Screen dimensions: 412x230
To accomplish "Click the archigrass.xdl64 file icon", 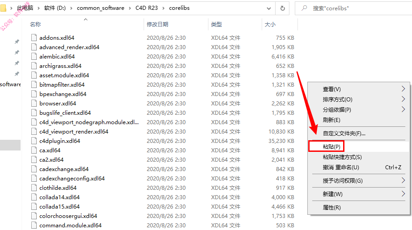I will [34, 66].
